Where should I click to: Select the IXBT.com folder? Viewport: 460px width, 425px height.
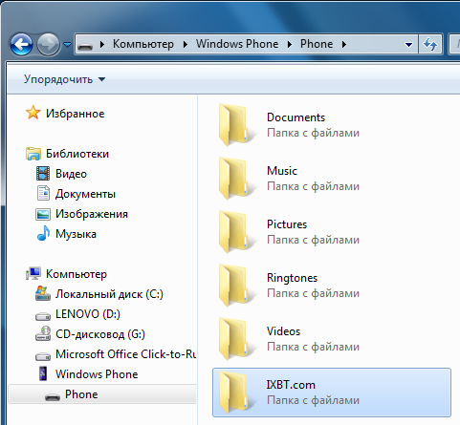pyautogui.click(x=332, y=393)
